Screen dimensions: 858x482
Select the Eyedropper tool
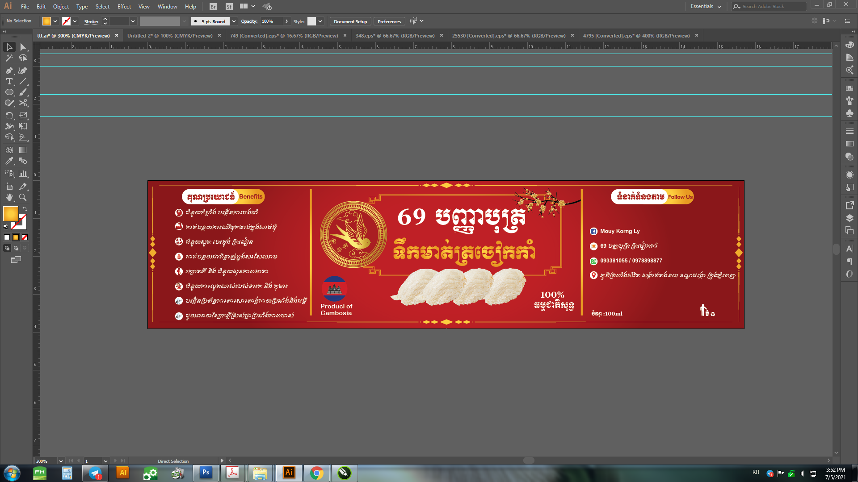(9, 161)
